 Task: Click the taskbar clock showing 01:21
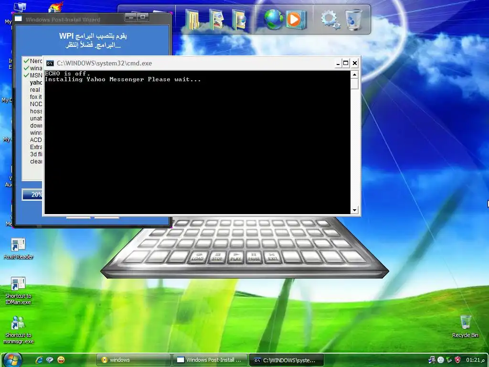click(x=475, y=360)
